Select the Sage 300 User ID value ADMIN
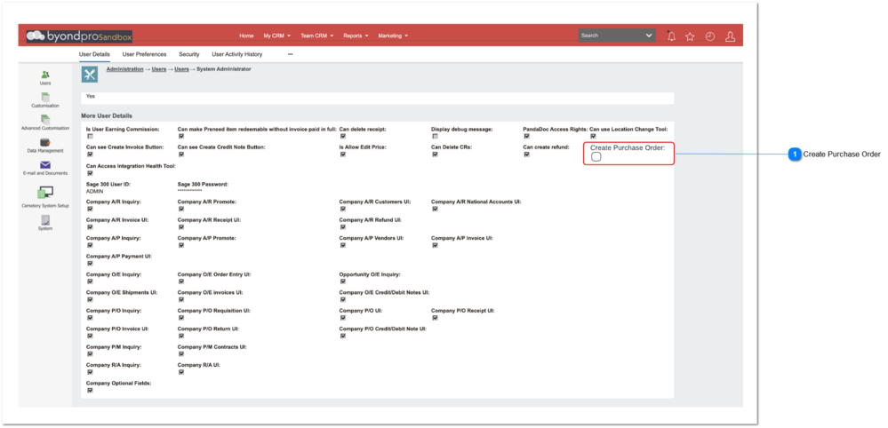Screen dimensions: 888x428 [x=94, y=191]
